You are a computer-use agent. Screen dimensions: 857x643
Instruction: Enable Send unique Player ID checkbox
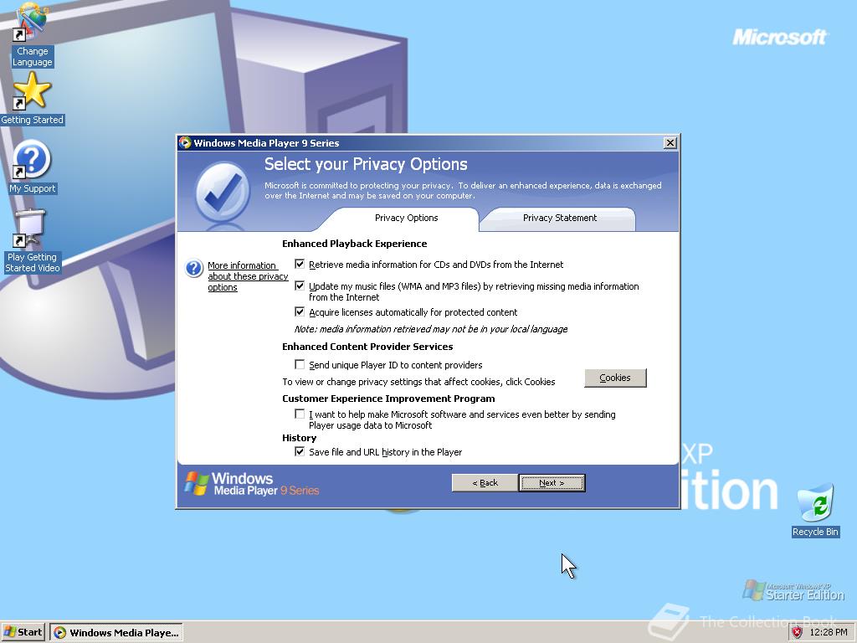[x=300, y=364]
